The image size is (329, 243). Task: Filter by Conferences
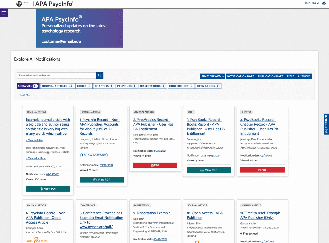point(181,86)
